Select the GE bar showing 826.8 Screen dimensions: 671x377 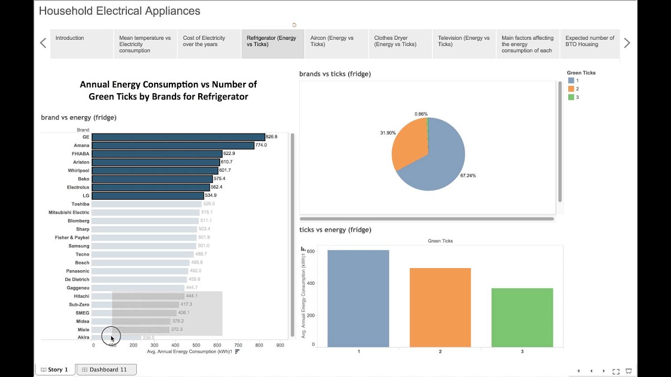[178, 137]
